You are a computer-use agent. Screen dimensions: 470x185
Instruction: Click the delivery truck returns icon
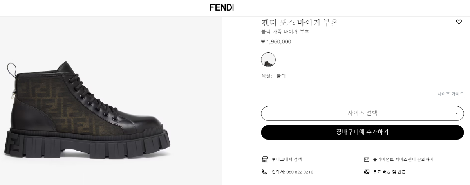tap(367, 172)
